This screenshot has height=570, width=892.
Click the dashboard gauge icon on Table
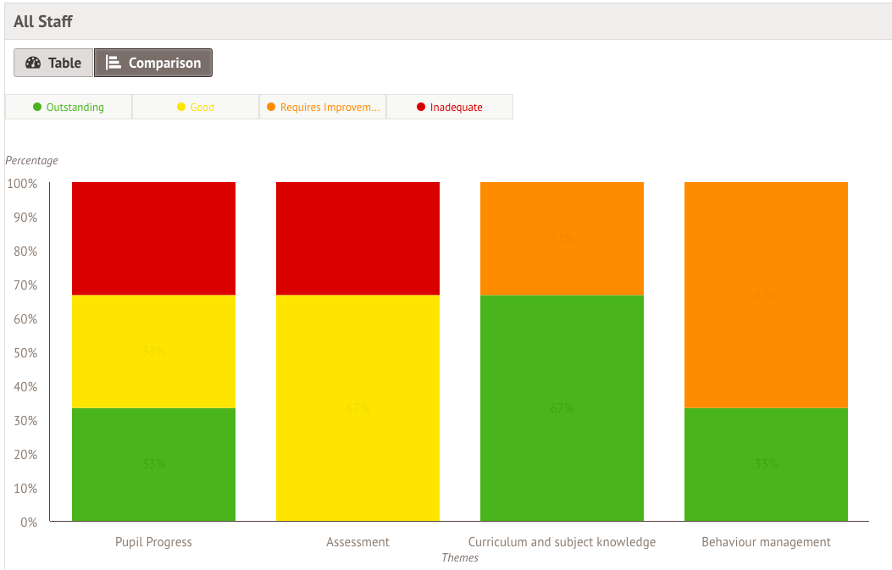point(33,63)
